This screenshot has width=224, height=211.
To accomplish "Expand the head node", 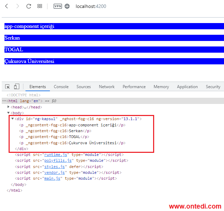I will coord(8,107).
